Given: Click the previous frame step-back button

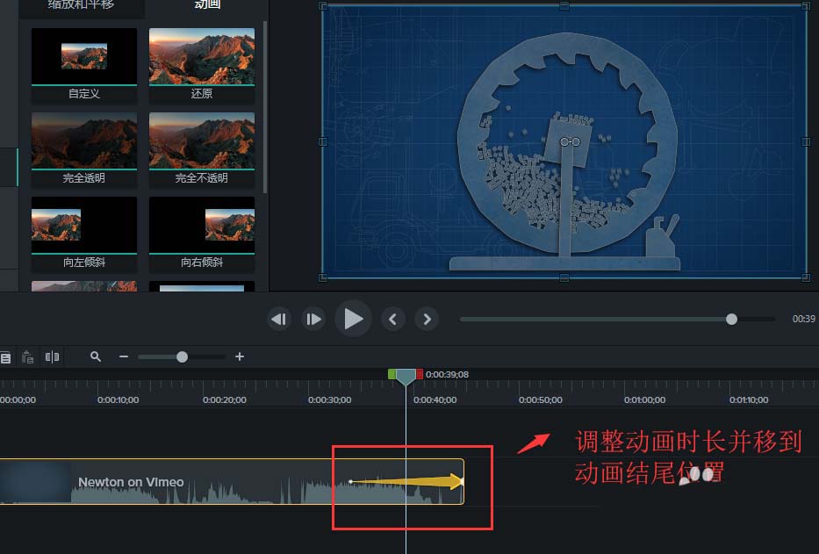Looking at the screenshot, I should coord(279,319).
